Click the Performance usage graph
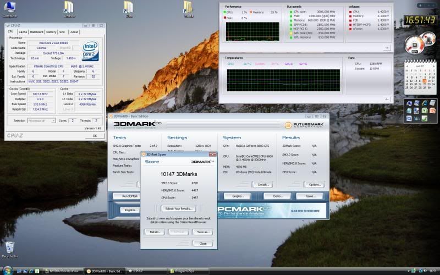This screenshot has width=440, height=275. coord(252,31)
